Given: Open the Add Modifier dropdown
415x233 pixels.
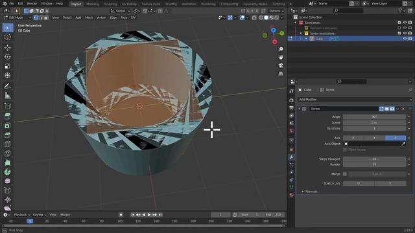Looking at the screenshot, I should click(x=355, y=100).
